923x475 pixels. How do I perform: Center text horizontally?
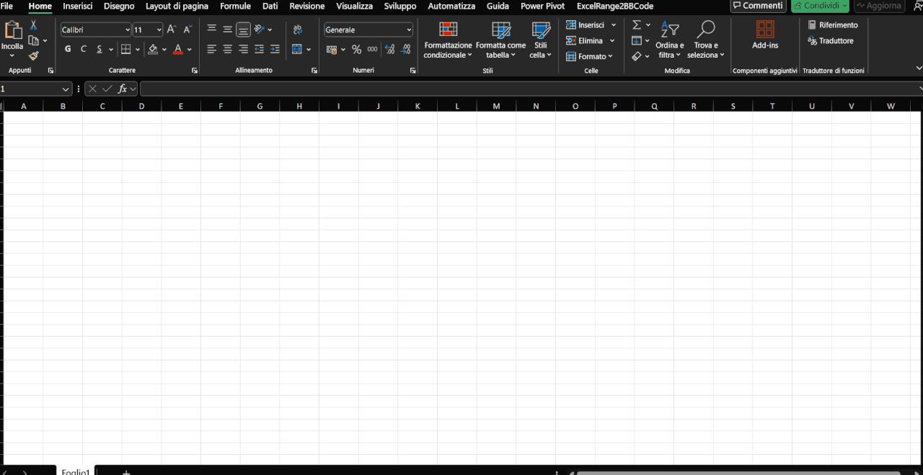pyautogui.click(x=228, y=49)
